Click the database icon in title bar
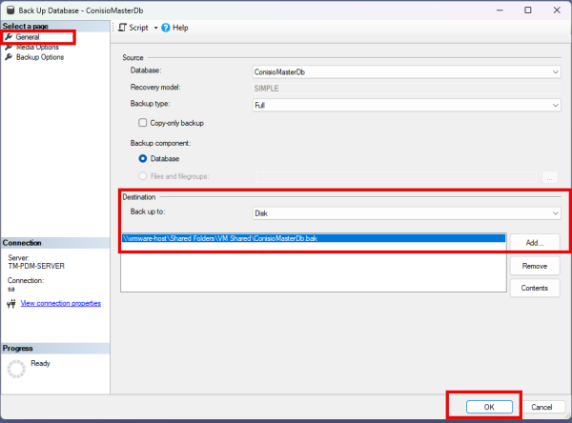 (x=10, y=10)
